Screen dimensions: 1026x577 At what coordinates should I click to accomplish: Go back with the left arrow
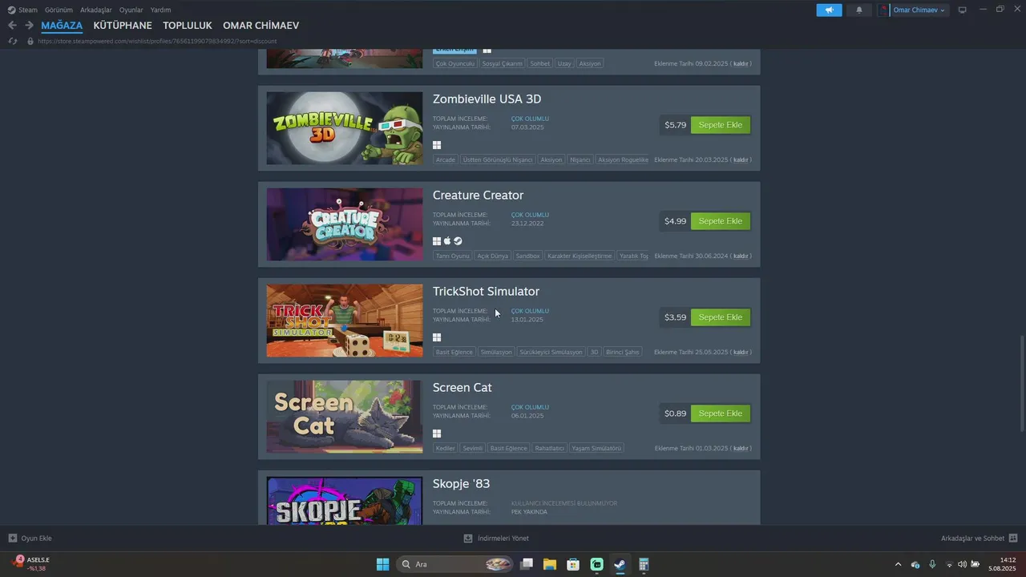click(x=12, y=26)
